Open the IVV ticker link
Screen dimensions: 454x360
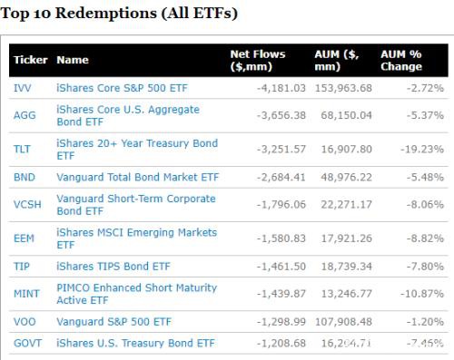point(23,88)
